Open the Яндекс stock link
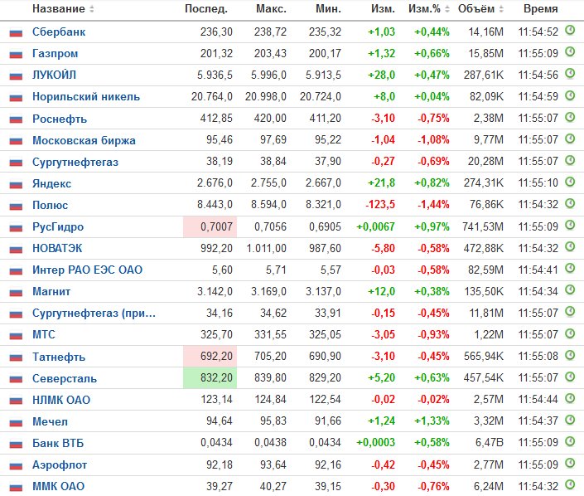The height and width of the screenshot is (496, 584). point(51,184)
